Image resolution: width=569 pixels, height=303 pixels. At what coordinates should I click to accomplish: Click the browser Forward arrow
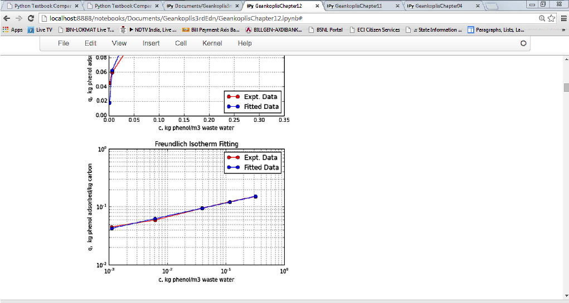coord(18,18)
